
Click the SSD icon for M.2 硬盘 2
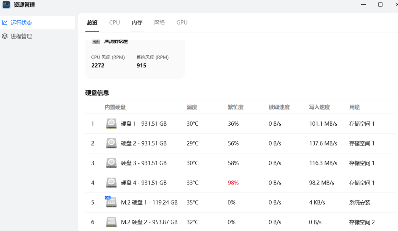point(111,222)
